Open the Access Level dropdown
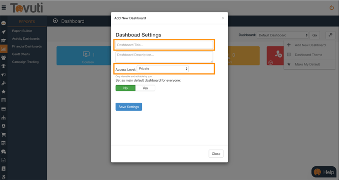339x180 pixels. click(163, 69)
